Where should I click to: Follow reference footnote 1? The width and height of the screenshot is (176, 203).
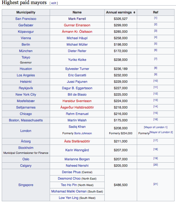(156, 18)
